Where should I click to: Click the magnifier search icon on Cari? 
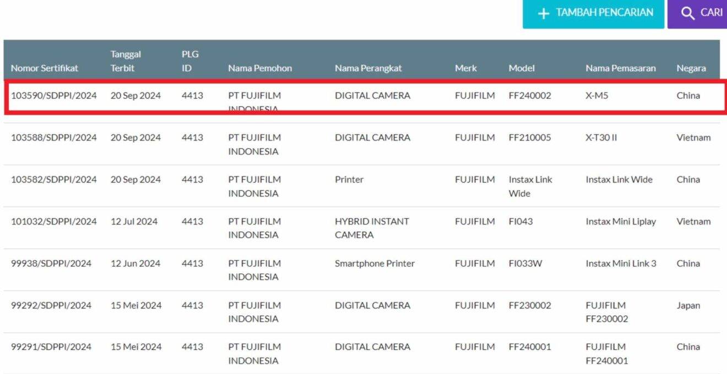(x=687, y=13)
